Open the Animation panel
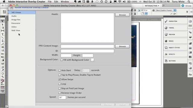 pyautogui.click(x=175, y=21)
